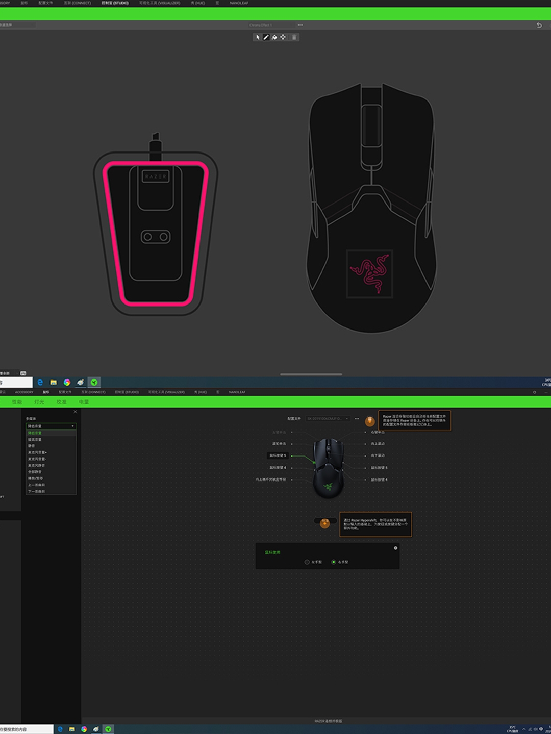Click the pink Razer logo zone on mouse
Viewport: 551px width, 734px height.
(x=369, y=273)
